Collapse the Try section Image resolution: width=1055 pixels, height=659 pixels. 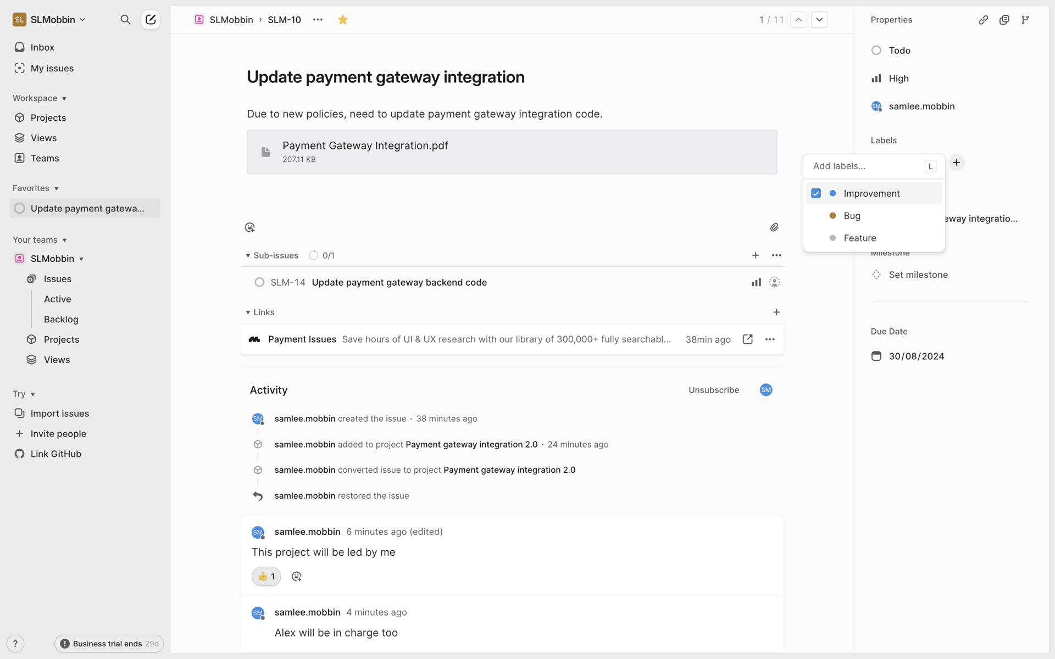(x=24, y=394)
